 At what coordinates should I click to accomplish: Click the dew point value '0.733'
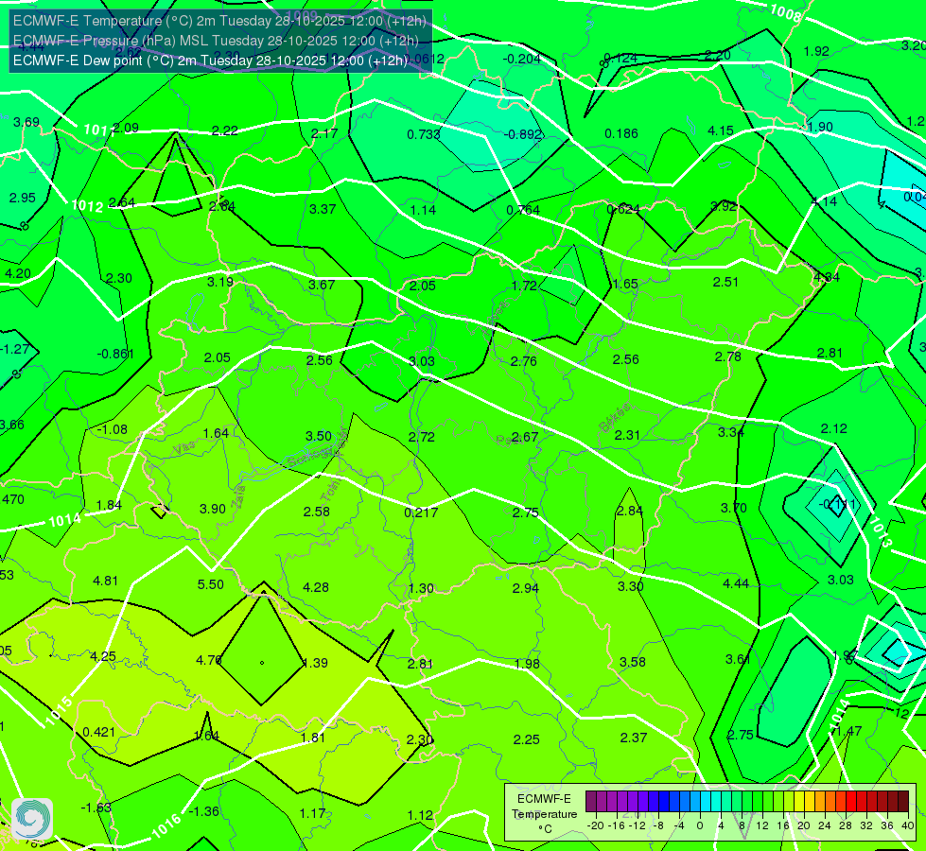coord(424,134)
